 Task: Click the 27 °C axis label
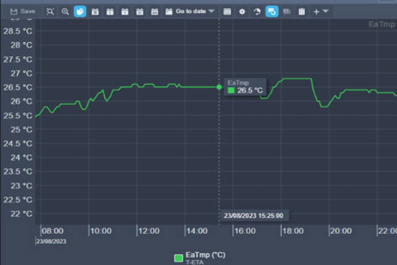point(21,74)
